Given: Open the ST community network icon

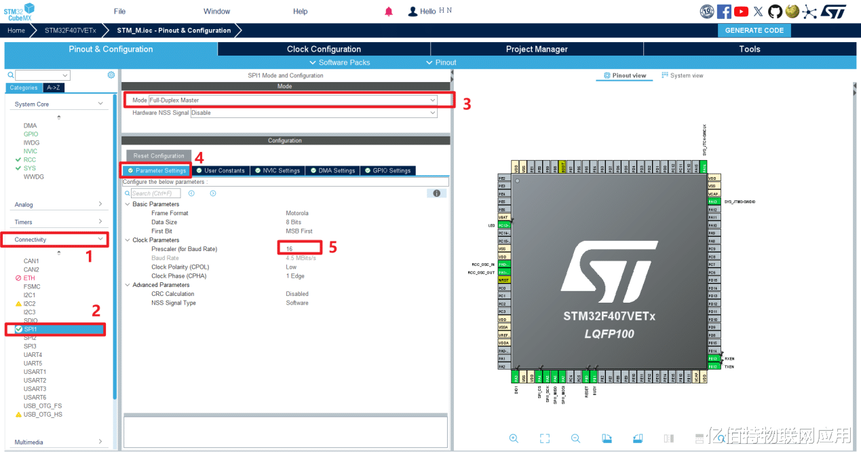Looking at the screenshot, I should tap(809, 12).
